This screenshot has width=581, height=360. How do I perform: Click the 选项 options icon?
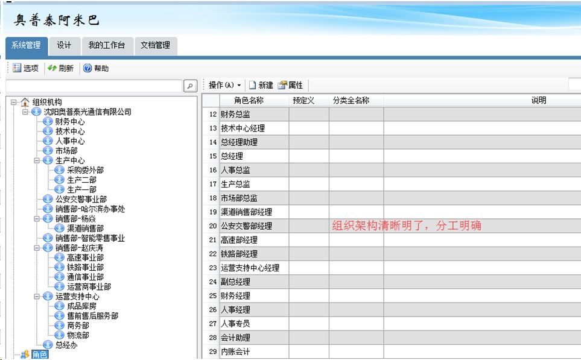17,68
